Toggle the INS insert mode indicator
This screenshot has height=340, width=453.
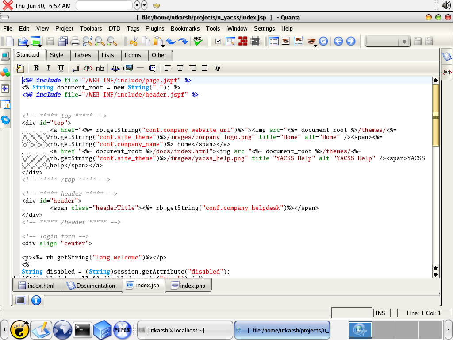(380, 313)
